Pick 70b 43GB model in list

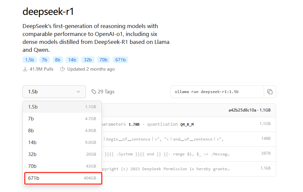(x=62, y=166)
